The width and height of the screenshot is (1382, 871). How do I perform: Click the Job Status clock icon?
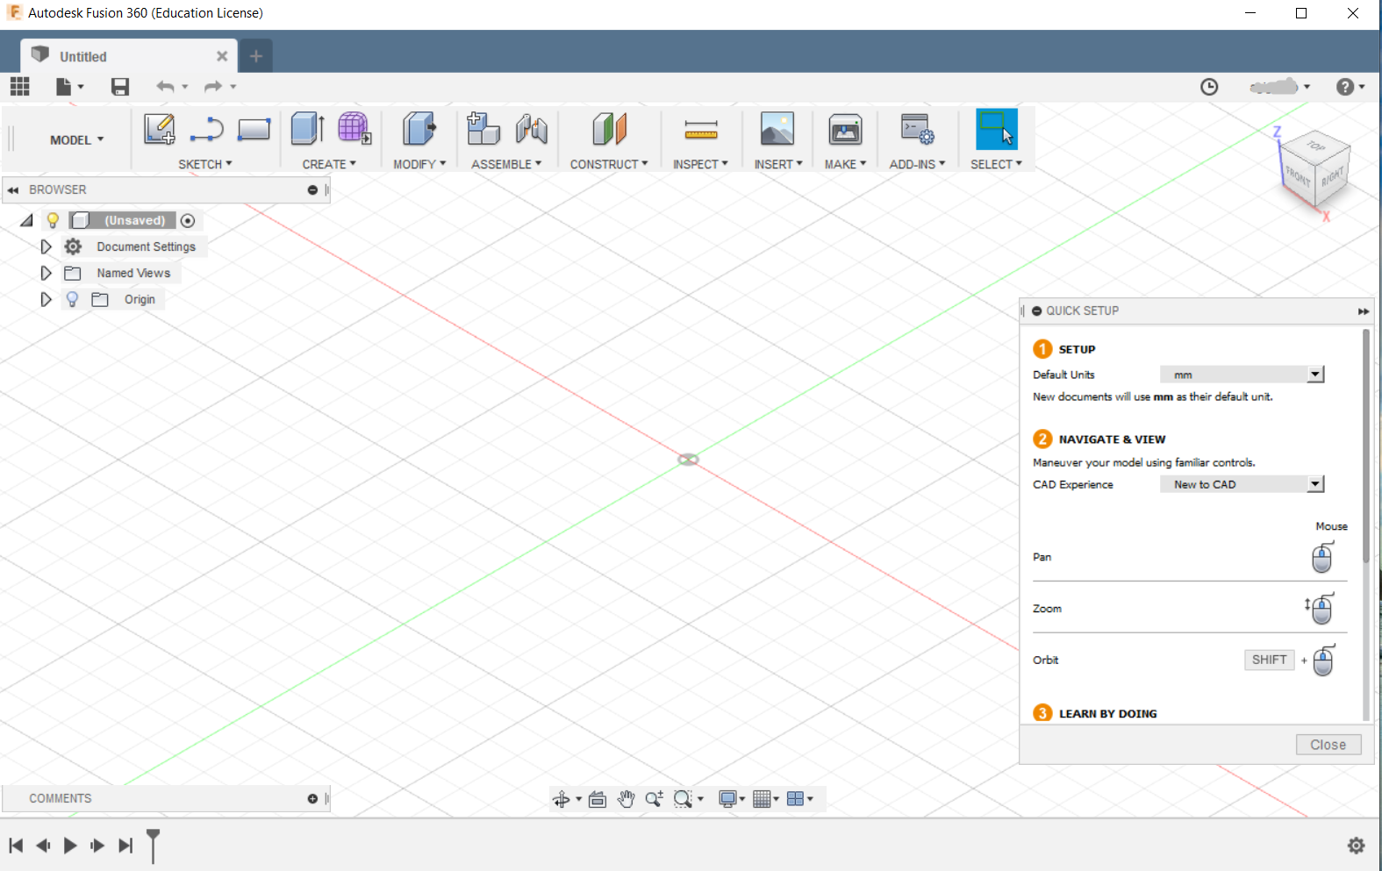tap(1209, 86)
